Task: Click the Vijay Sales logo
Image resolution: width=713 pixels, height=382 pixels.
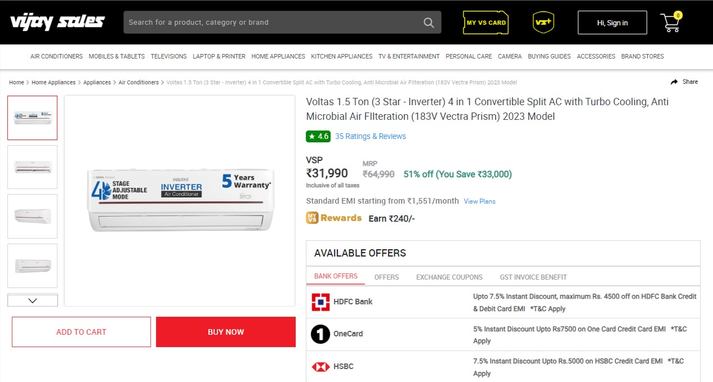Action: tap(57, 22)
